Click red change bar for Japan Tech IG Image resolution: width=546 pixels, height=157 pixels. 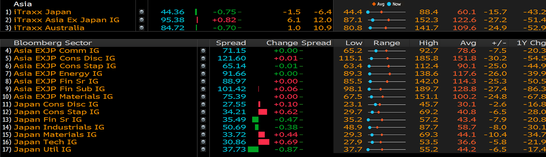pos(264,142)
